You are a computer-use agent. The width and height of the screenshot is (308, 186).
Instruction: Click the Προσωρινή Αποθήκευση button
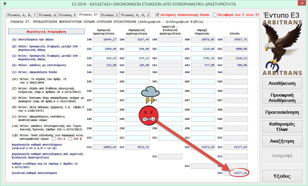pyautogui.click(x=282, y=98)
